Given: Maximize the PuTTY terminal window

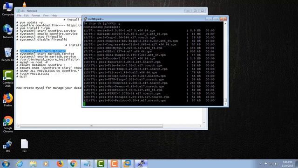Looking at the screenshot, I should (x=216, y=19).
